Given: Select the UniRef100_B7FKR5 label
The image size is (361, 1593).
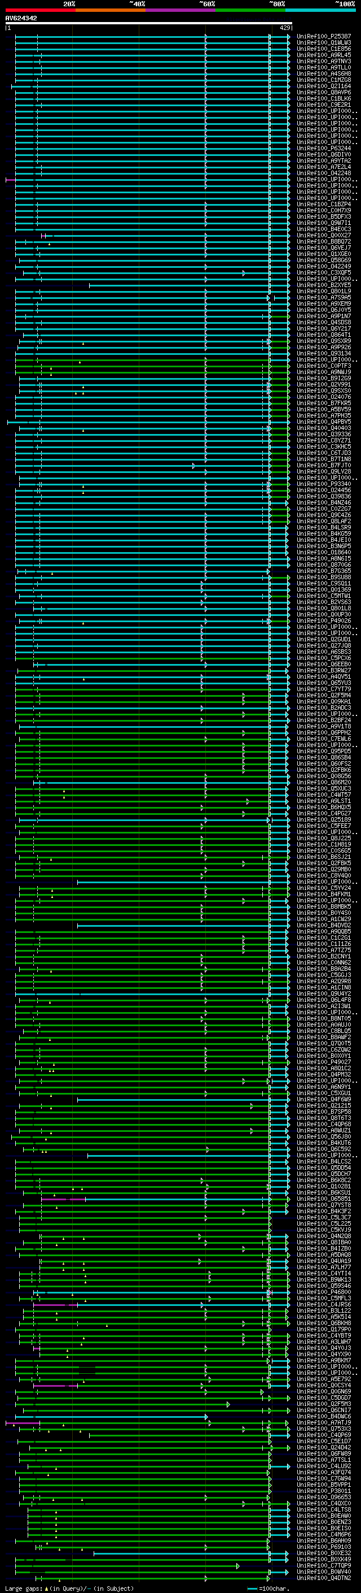Looking at the screenshot, I should 324,403.
